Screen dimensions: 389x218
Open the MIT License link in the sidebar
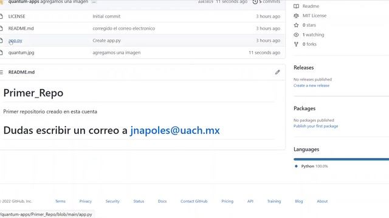click(314, 16)
